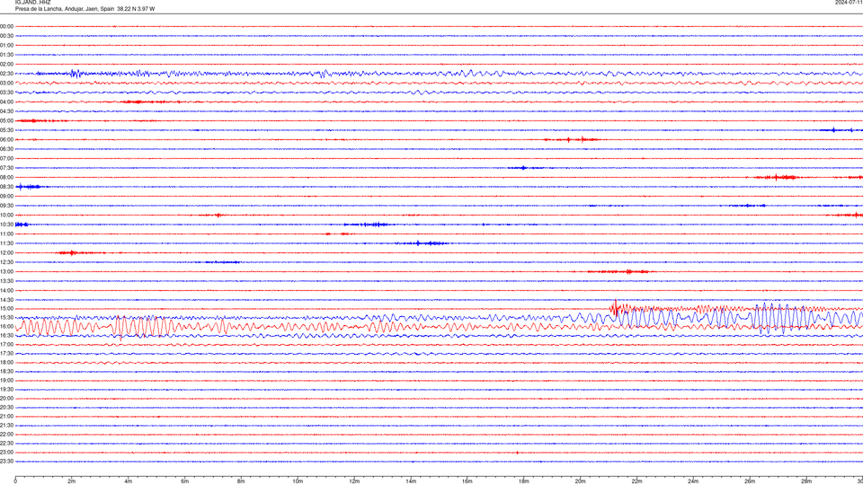Click the 03:00 row time label
Screen dimensions: 863x485
tap(6, 83)
